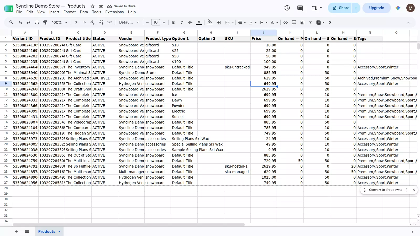Open the Gemini sparkle icon

(x=398, y=8)
